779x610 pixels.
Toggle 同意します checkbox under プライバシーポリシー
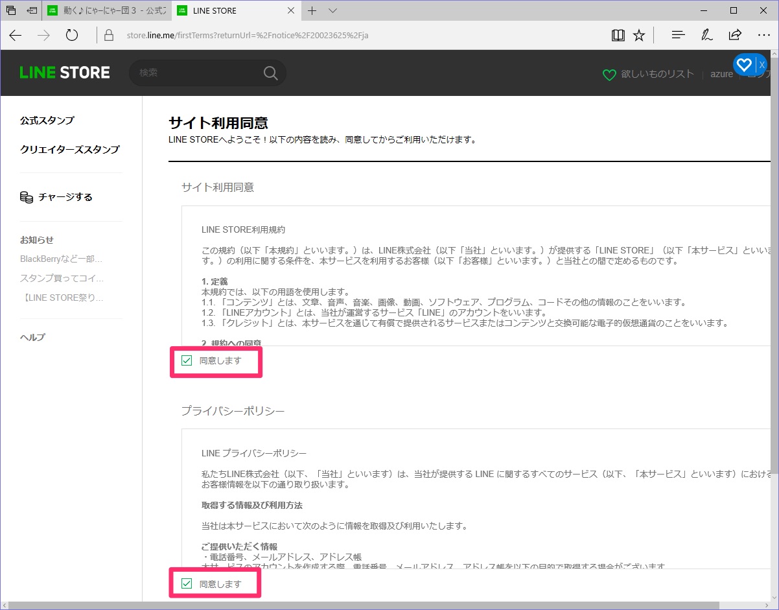[187, 584]
